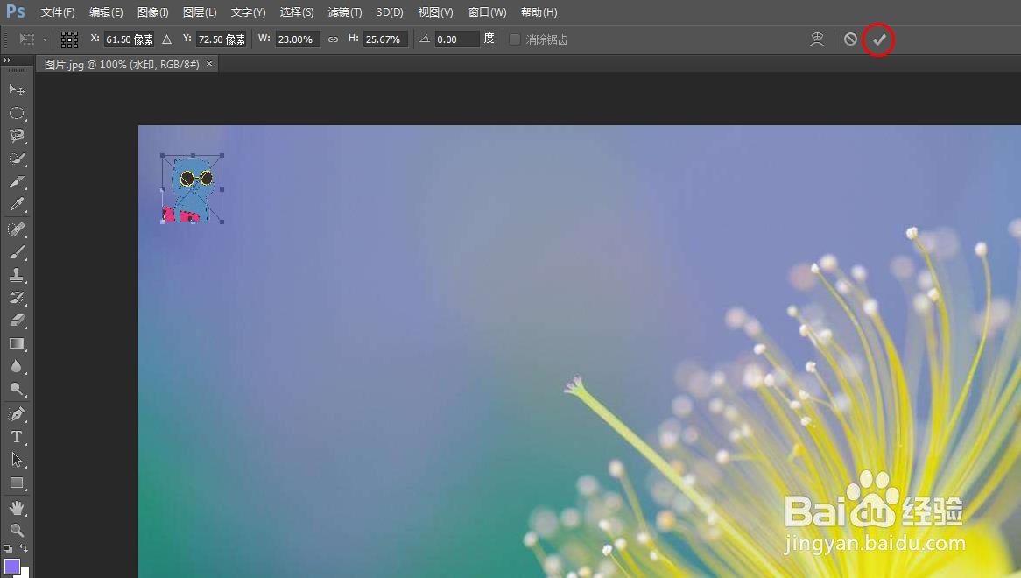The height and width of the screenshot is (578, 1021).
Task: Edit the X position field
Action: coord(129,39)
